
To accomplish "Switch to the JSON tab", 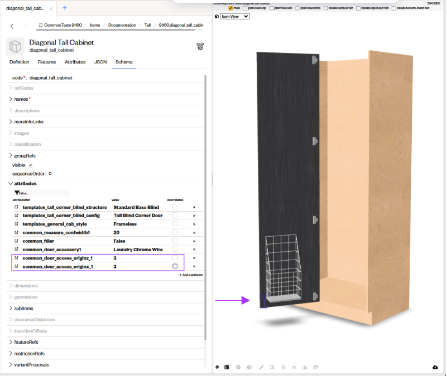I will pos(100,62).
